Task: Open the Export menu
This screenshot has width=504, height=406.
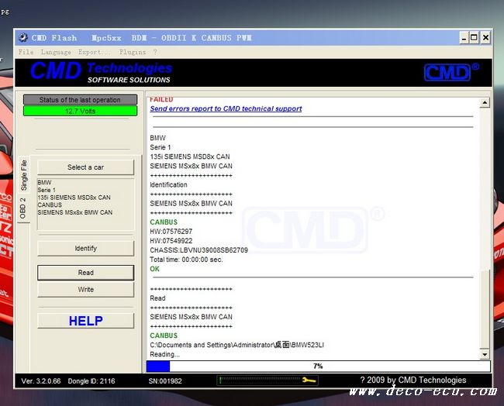Action: [94, 52]
